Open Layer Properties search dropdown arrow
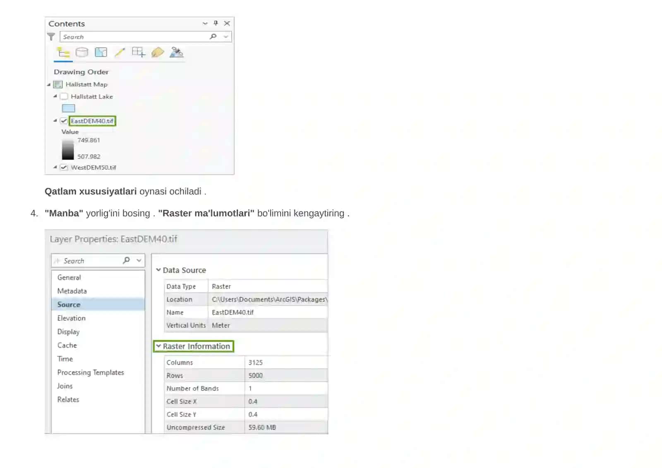 (x=139, y=260)
